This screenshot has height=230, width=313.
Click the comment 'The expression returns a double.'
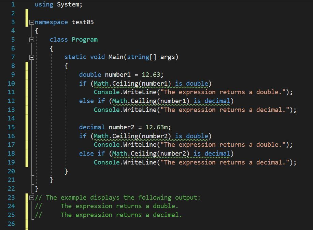click(x=119, y=206)
